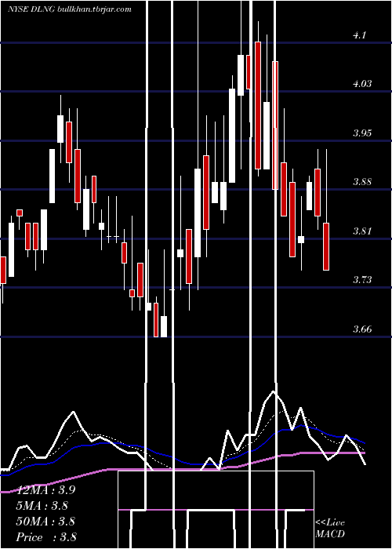Click the 3.95 price axis label

(361, 133)
